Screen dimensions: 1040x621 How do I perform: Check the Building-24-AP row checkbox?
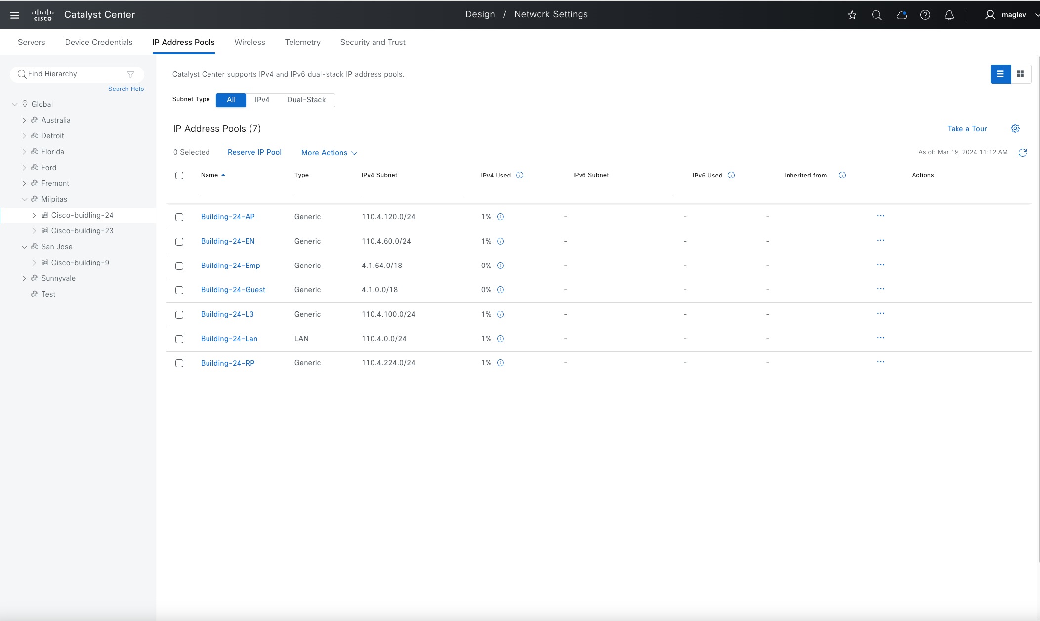tap(179, 217)
